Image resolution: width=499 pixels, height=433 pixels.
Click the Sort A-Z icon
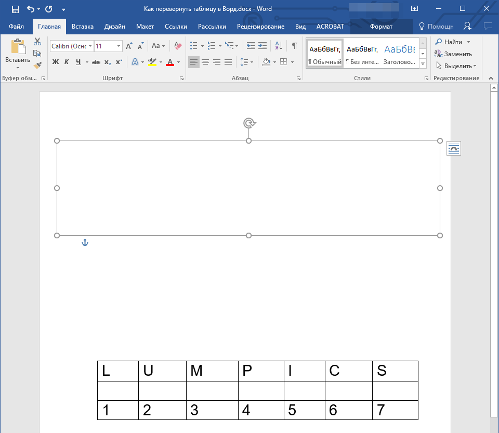tap(279, 46)
